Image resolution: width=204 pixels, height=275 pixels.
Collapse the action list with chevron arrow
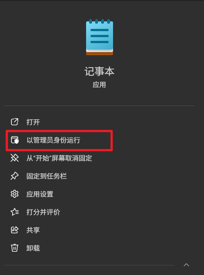[186, 265]
